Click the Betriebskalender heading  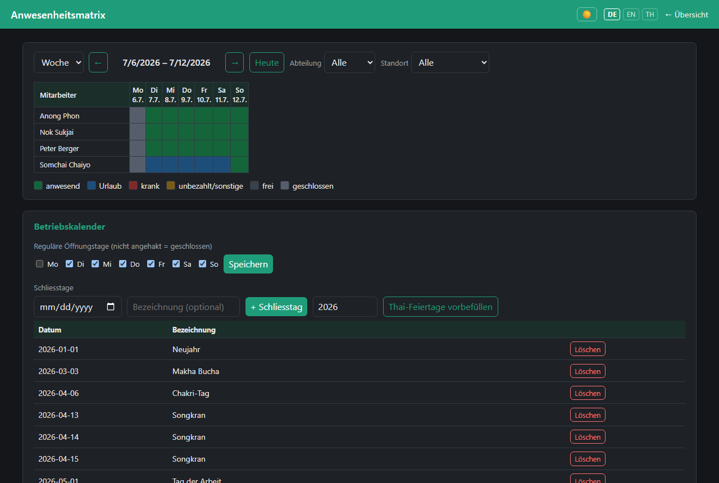tap(70, 227)
